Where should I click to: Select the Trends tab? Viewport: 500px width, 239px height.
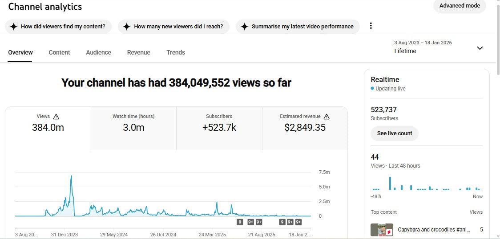[176, 52]
